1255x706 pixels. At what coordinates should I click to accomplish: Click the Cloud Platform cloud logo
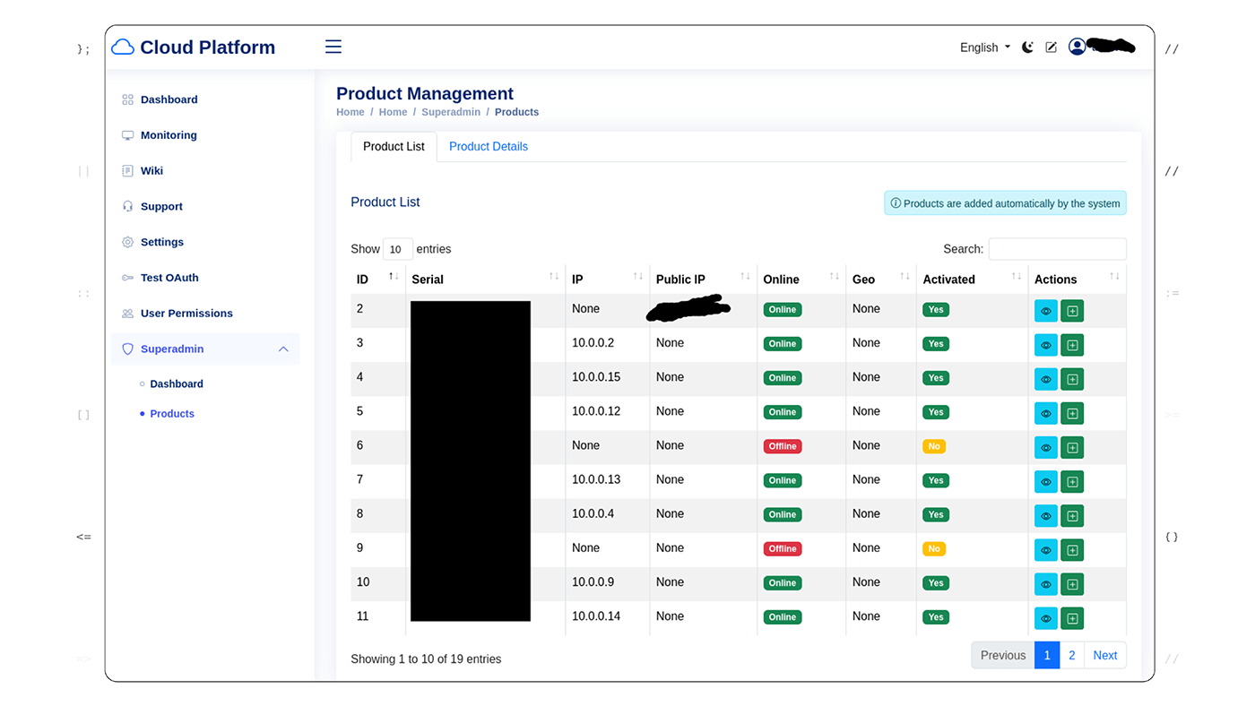123,47
